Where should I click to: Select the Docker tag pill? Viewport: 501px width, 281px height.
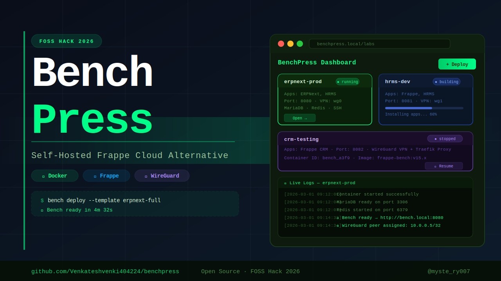(55, 176)
